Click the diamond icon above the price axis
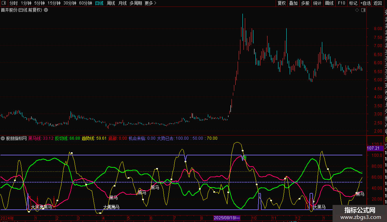This screenshot has height=222, width=387. 357,10
